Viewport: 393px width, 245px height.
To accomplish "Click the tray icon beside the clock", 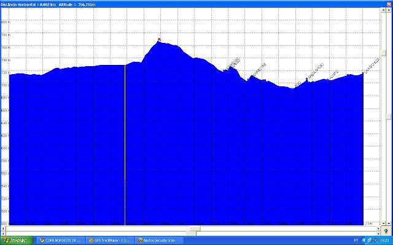I will pyautogui.click(x=375, y=241).
